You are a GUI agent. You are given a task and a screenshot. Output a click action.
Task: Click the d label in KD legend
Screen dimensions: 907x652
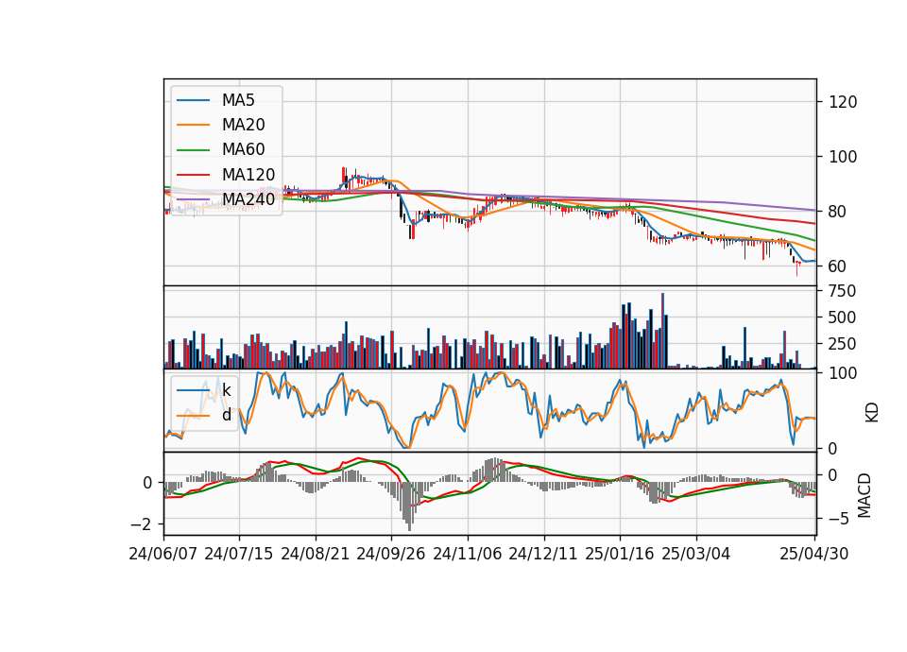pos(227,415)
